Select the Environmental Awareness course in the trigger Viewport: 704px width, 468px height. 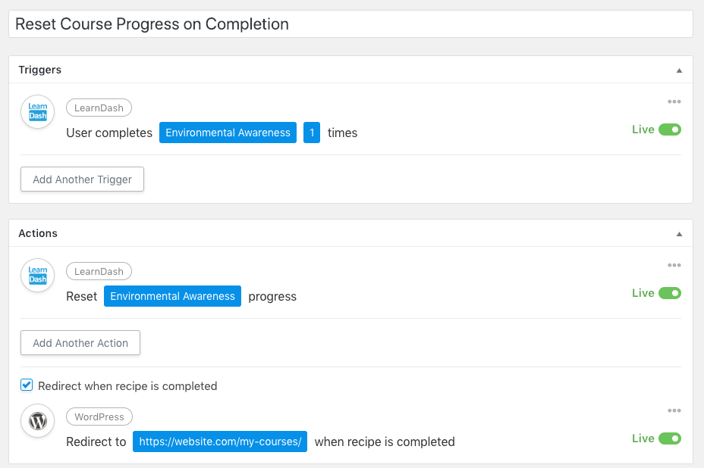click(x=228, y=133)
